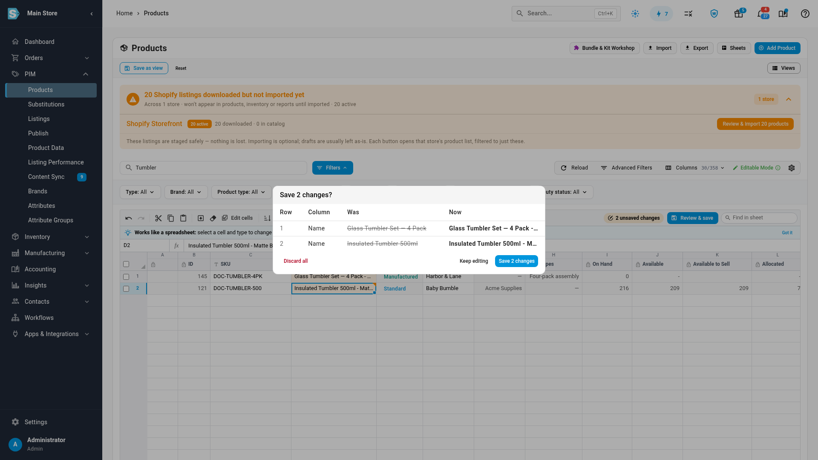Confirm with Save 2 changes button
The image size is (818, 460).
(x=516, y=261)
